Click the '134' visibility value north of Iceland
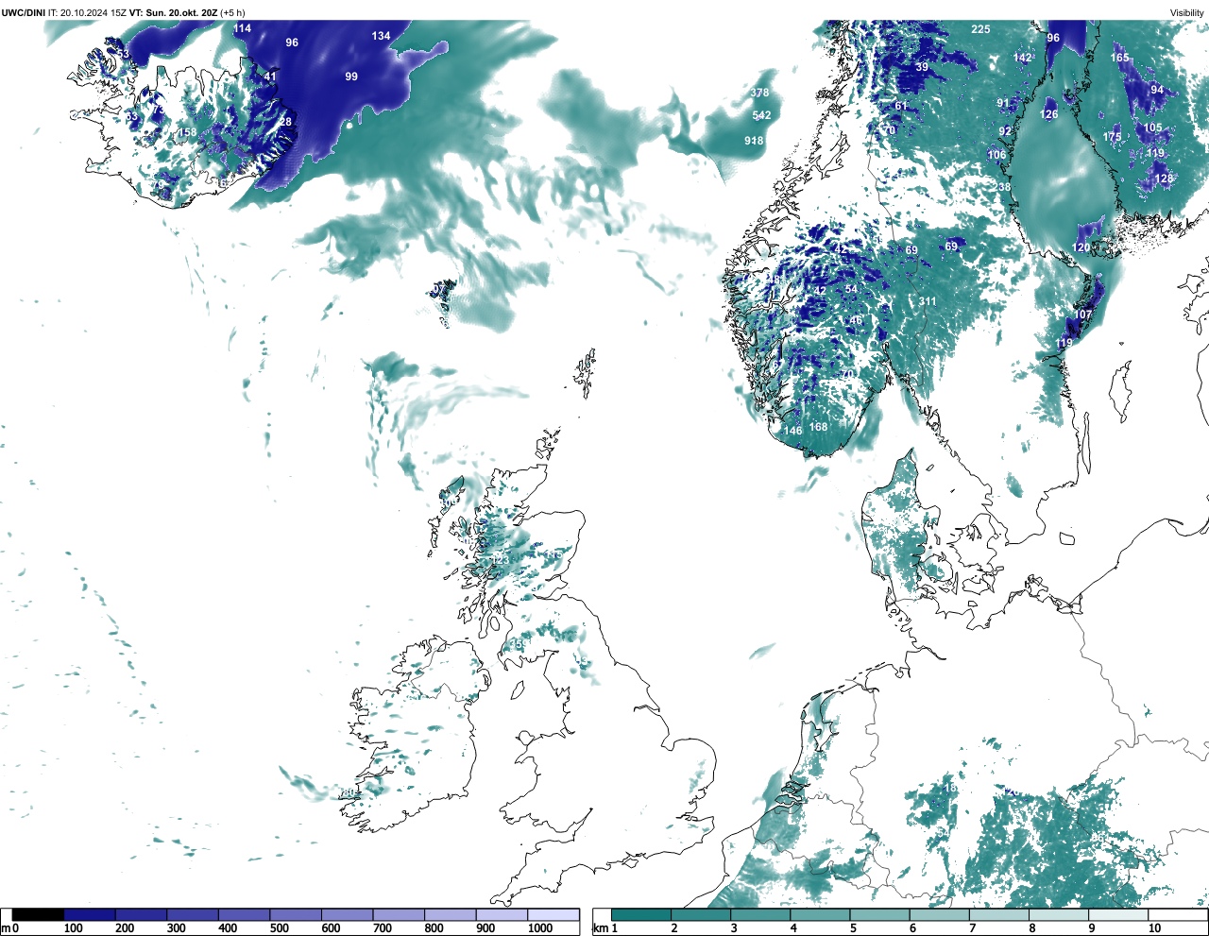Viewport: 1209px width, 936px height. click(381, 36)
